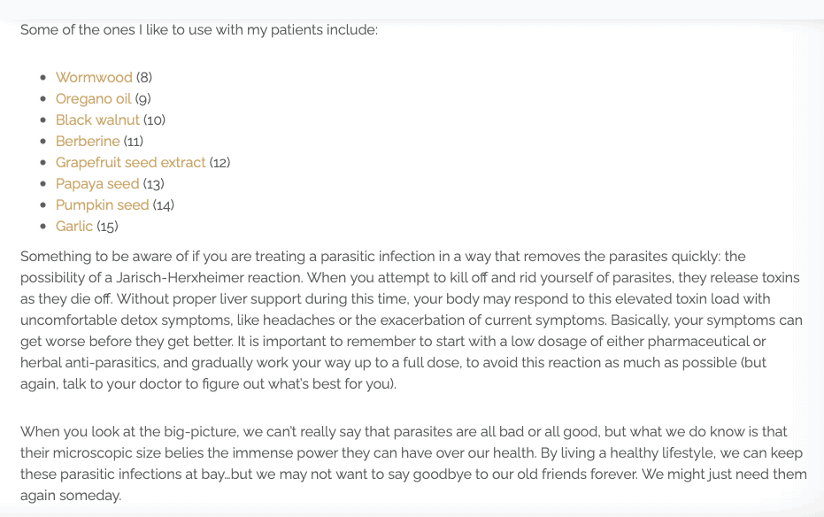Click the 'Some of the ones I like' intro line
Screen dimensions: 824x517
(x=199, y=30)
